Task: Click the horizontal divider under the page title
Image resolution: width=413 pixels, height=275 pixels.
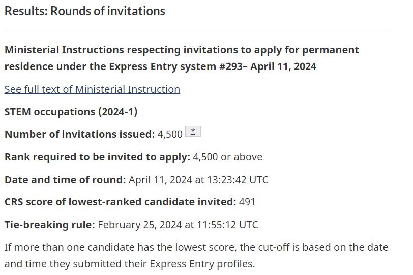Action: click(197, 29)
